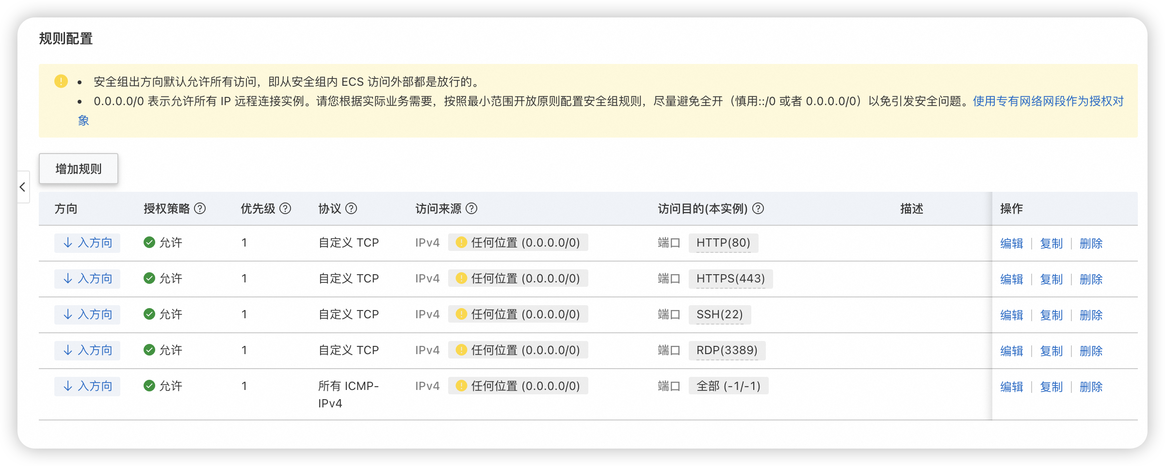1165x466 pixels.
Task: Click the green allow check icon on RDP rule
Action: point(149,350)
